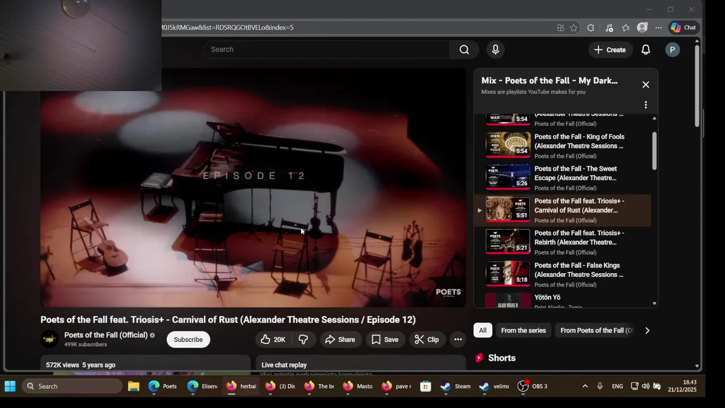Open the Edge split screen icon

pos(560,27)
